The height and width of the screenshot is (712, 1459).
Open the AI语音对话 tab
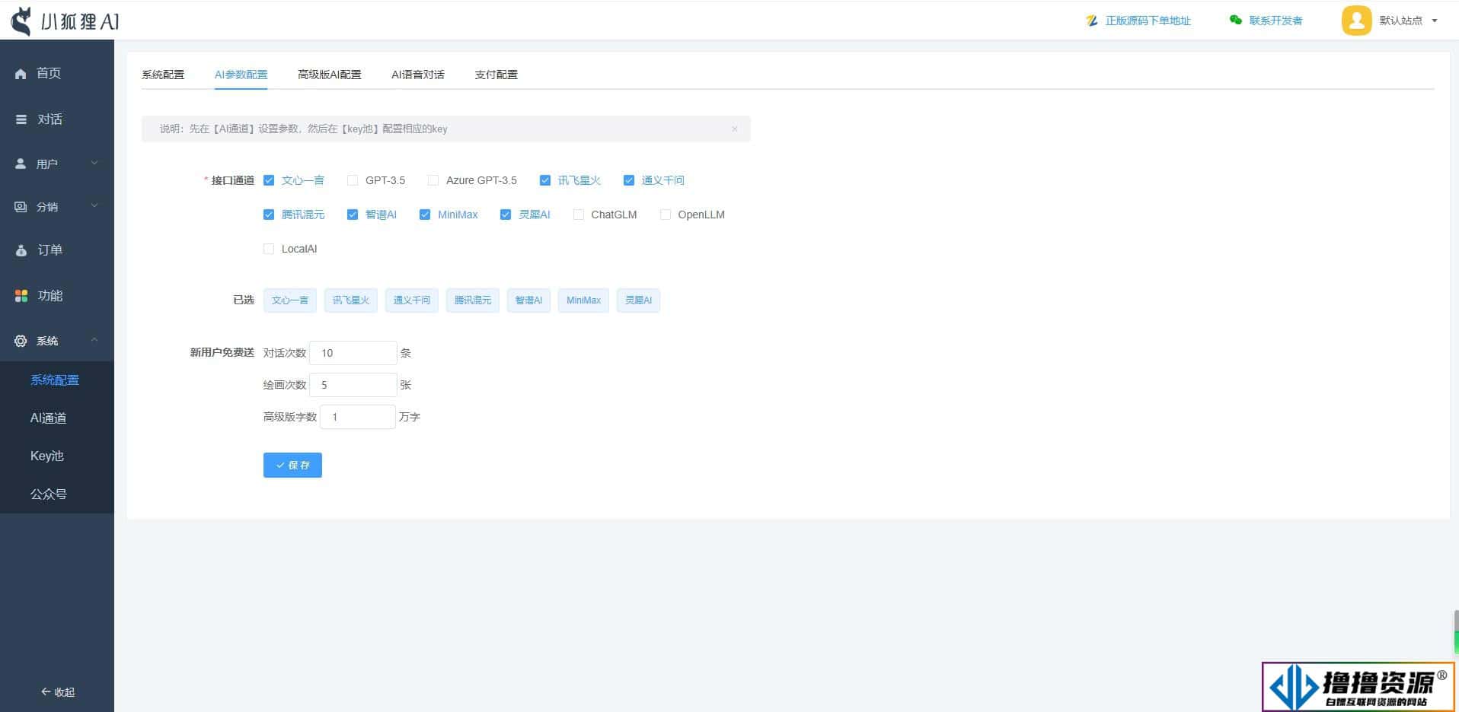tap(418, 75)
